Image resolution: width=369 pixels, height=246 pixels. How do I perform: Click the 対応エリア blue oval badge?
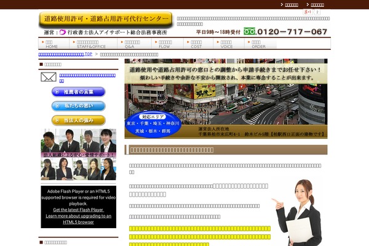coord(153,124)
